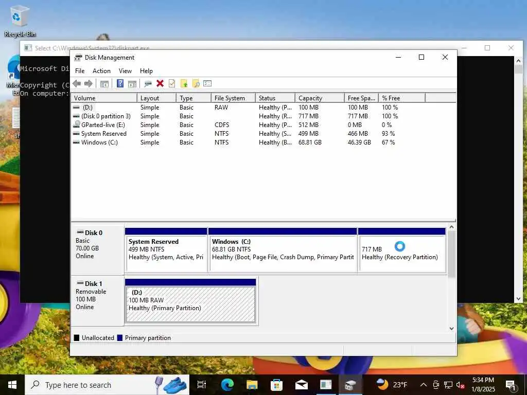The width and height of the screenshot is (527, 395).
Task: Click the 46.39 GB free space cell
Action: [x=359, y=142]
